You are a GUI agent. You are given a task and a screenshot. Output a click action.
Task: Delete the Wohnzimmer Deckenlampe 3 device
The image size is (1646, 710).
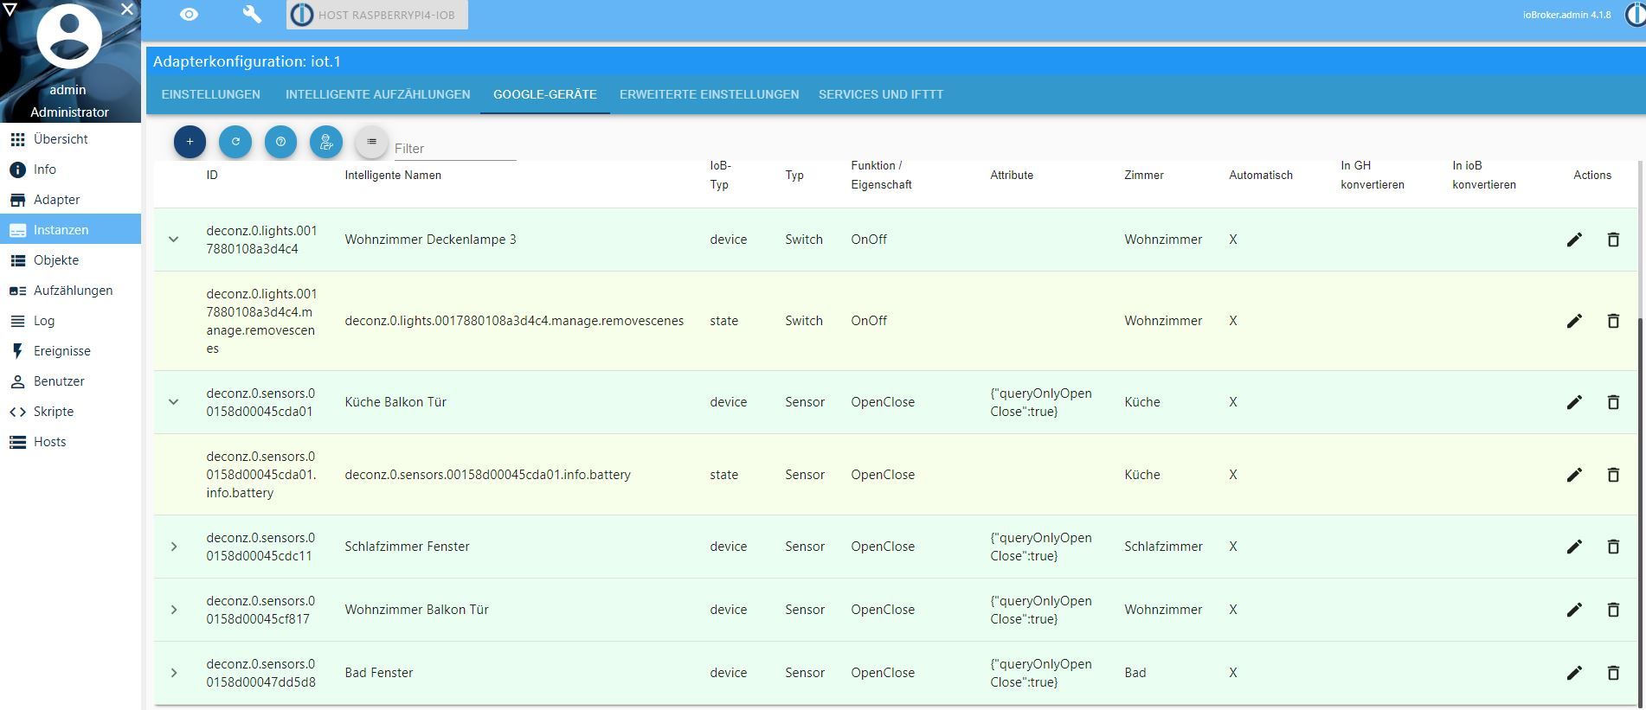(1613, 240)
